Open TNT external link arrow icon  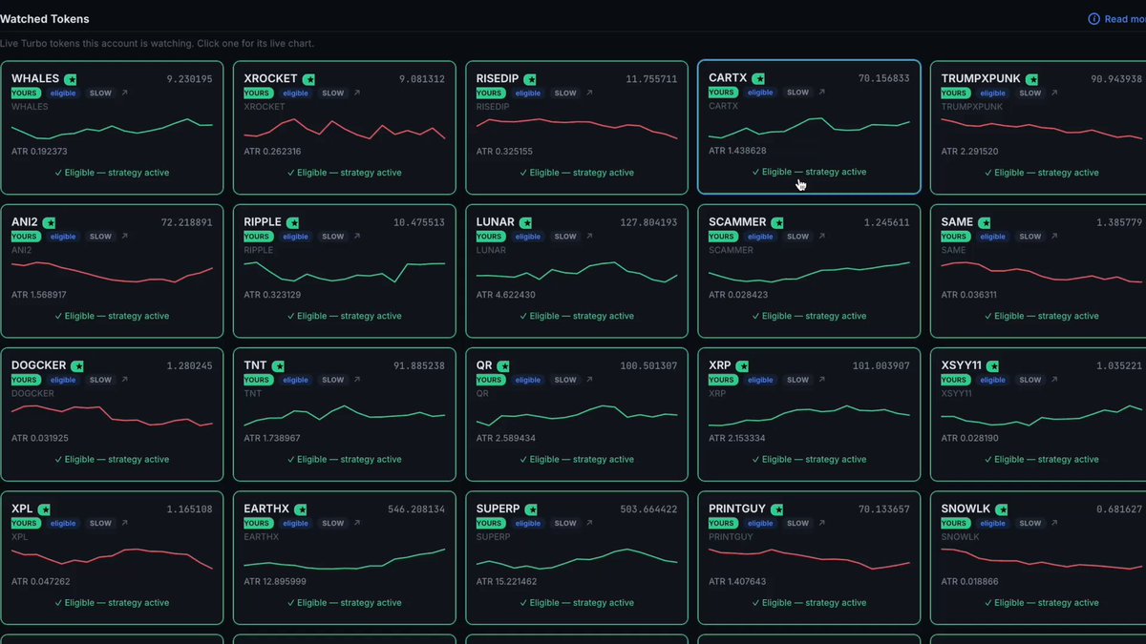pyautogui.click(x=357, y=380)
